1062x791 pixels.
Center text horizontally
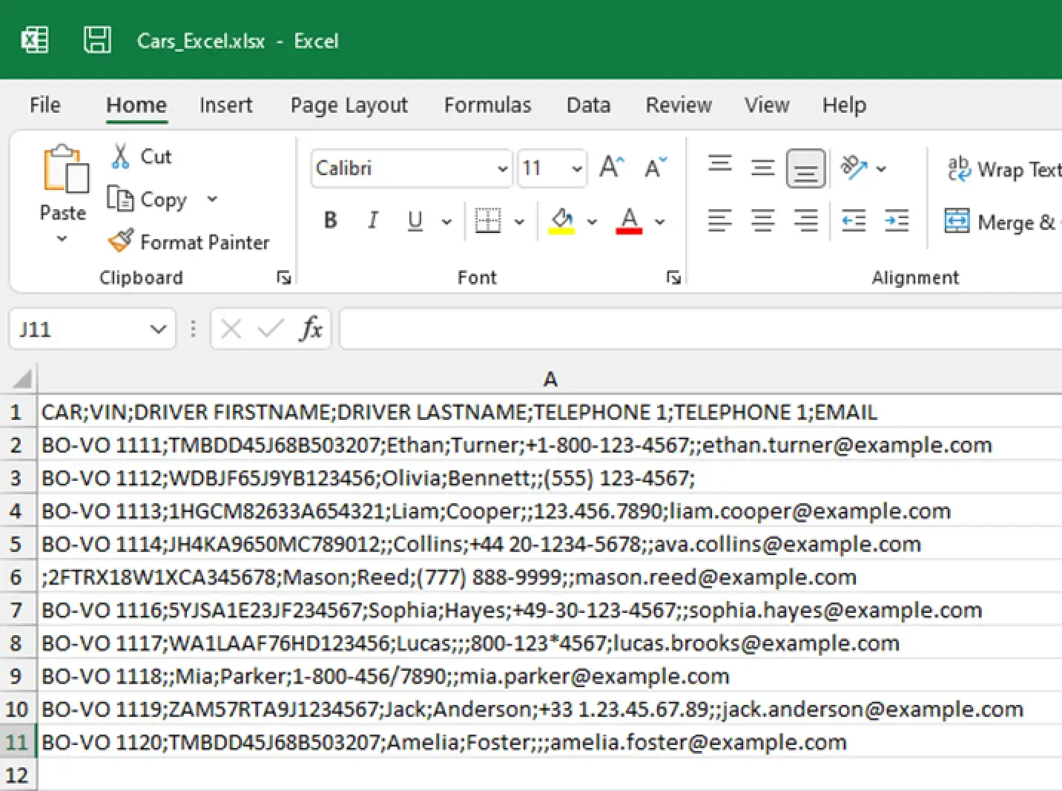[x=762, y=220]
